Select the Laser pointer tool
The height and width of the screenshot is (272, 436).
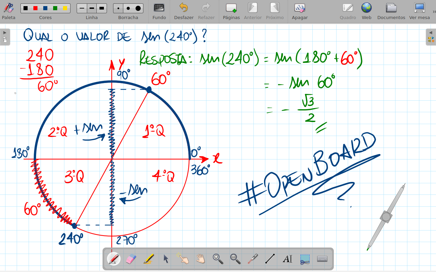pyautogui.click(x=253, y=259)
